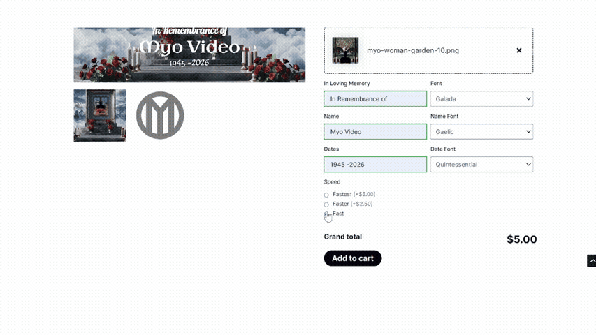This screenshot has height=335, width=596.
Task: Click the Name field containing Myo Video
Action: point(375,132)
